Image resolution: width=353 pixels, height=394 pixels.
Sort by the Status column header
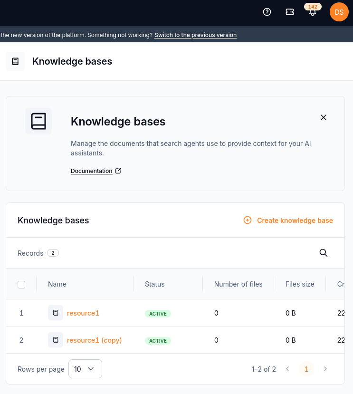[x=155, y=284]
